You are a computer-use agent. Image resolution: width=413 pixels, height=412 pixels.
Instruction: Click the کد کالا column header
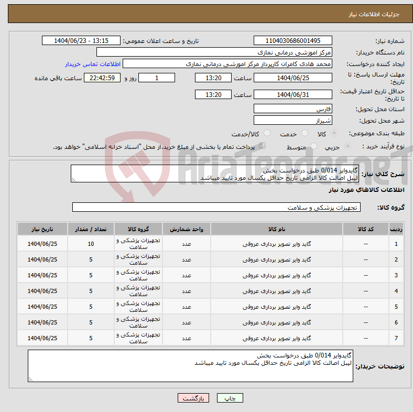coord(366,229)
